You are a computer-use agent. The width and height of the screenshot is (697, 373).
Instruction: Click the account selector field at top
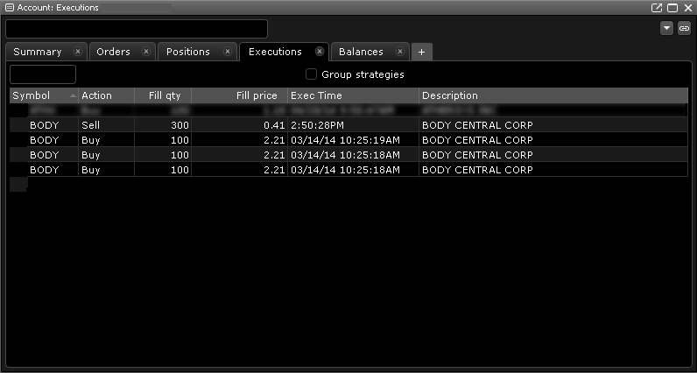click(137, 29)
